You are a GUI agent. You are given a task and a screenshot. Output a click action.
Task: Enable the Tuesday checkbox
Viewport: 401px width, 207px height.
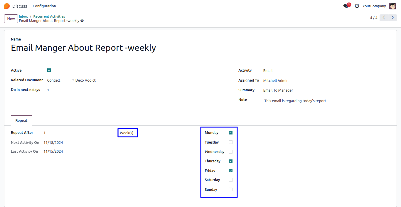tap(230, 142)
